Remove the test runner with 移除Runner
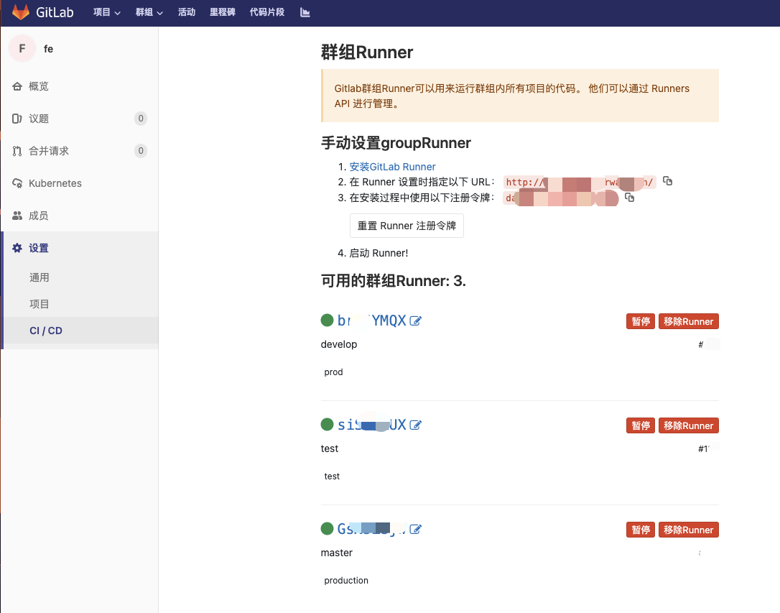 (x=689, y=425)
